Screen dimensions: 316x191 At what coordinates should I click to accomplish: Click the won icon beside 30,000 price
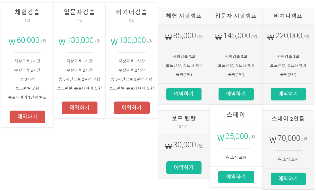[x=169, y=146]
